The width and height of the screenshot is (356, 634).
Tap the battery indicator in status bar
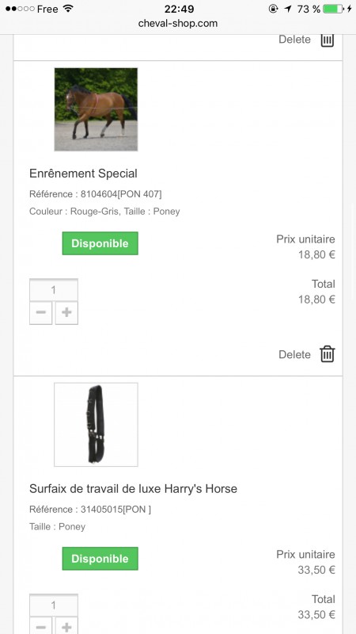[333, 9]
